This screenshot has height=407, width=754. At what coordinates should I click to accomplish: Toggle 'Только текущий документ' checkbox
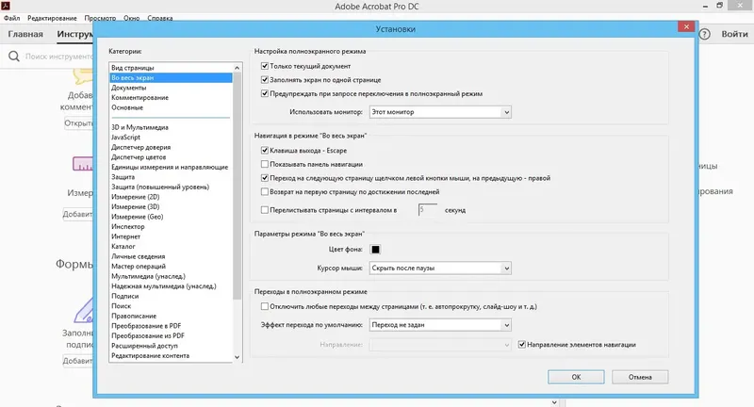coord(265,66)
